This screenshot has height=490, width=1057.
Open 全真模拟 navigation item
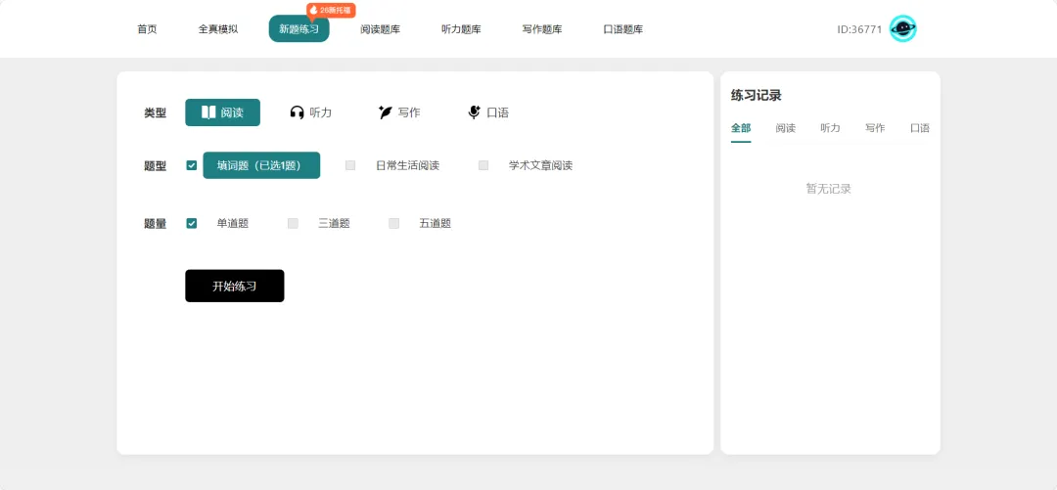tap(217, 29)
